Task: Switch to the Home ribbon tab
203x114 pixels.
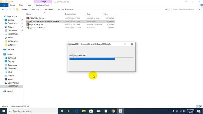Action: (13, 5)
